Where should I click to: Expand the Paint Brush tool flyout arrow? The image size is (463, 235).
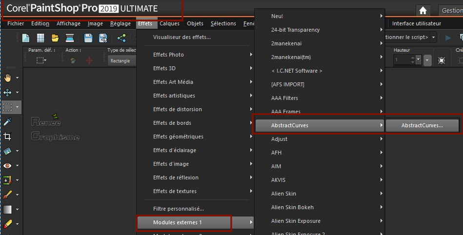[17, 195]
